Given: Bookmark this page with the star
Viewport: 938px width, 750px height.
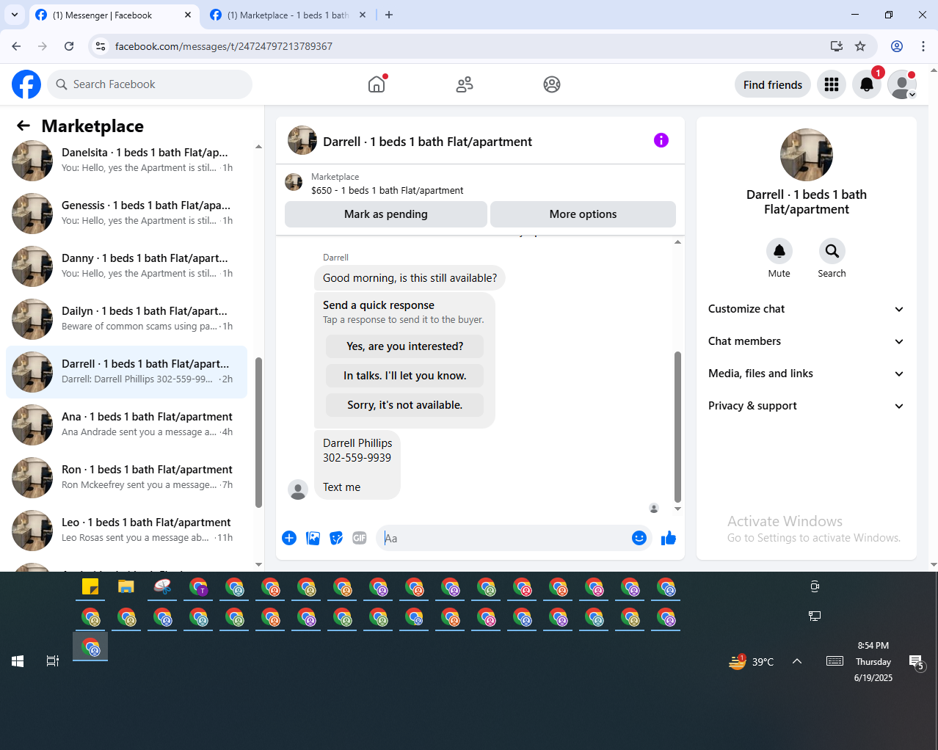Looking at the screenshot, I should [x=860, y=46].
